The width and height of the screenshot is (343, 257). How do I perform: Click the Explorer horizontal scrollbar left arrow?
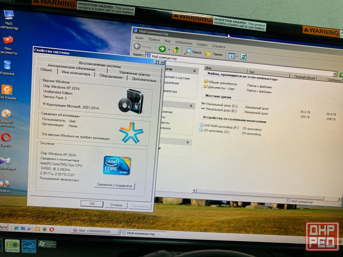[194, 191]
